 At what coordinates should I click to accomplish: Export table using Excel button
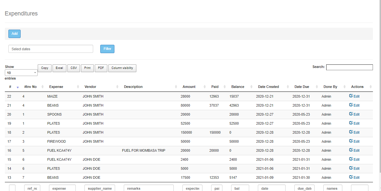(x=59, y=68)
